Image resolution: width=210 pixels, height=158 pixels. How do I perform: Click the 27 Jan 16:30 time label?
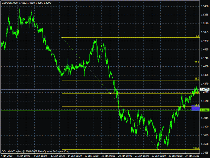click(192, 156)
